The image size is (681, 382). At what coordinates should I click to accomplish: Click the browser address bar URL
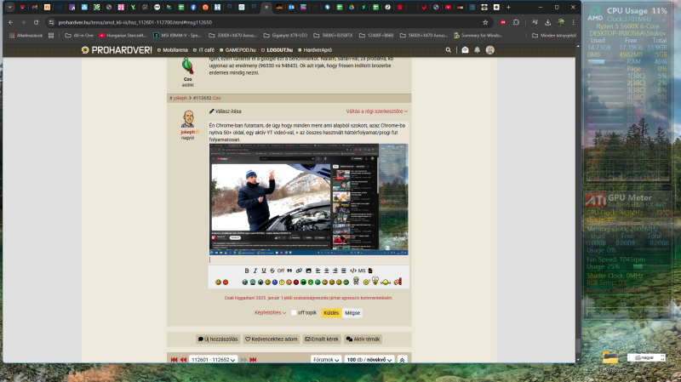click(135, 22)
